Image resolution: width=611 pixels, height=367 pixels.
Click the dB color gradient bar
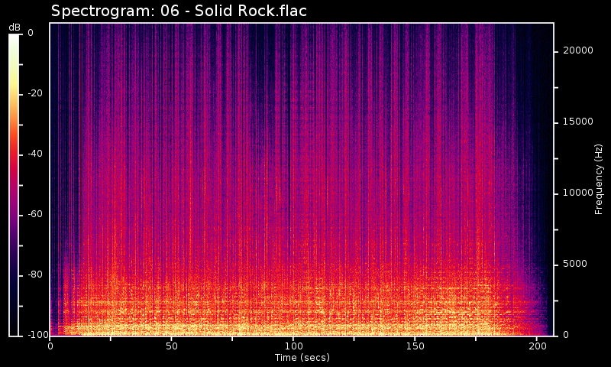(14, 183)
